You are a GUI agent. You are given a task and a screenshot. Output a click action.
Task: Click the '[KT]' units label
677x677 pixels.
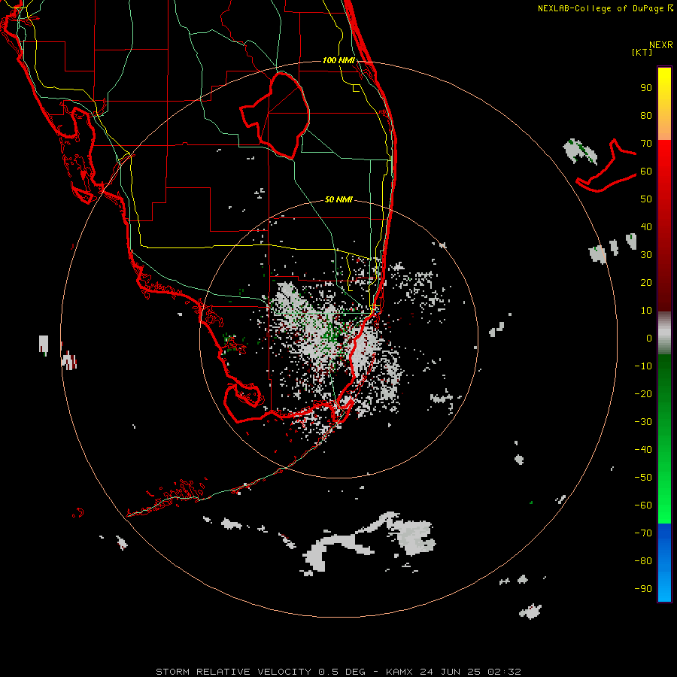coord(642,52)
